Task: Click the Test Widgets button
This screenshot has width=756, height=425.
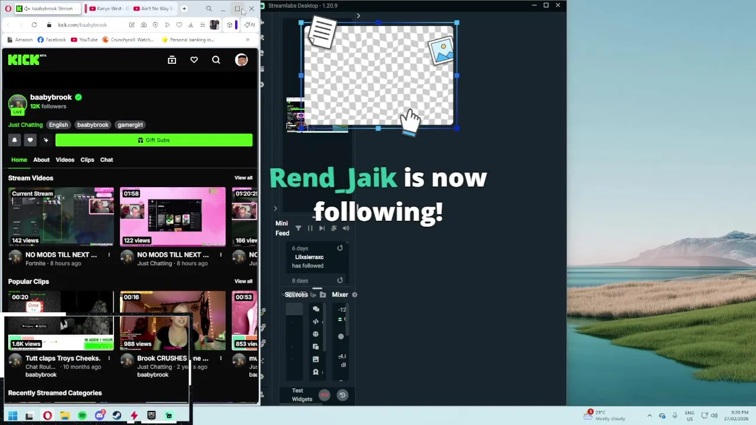Action: click(302, 395)
